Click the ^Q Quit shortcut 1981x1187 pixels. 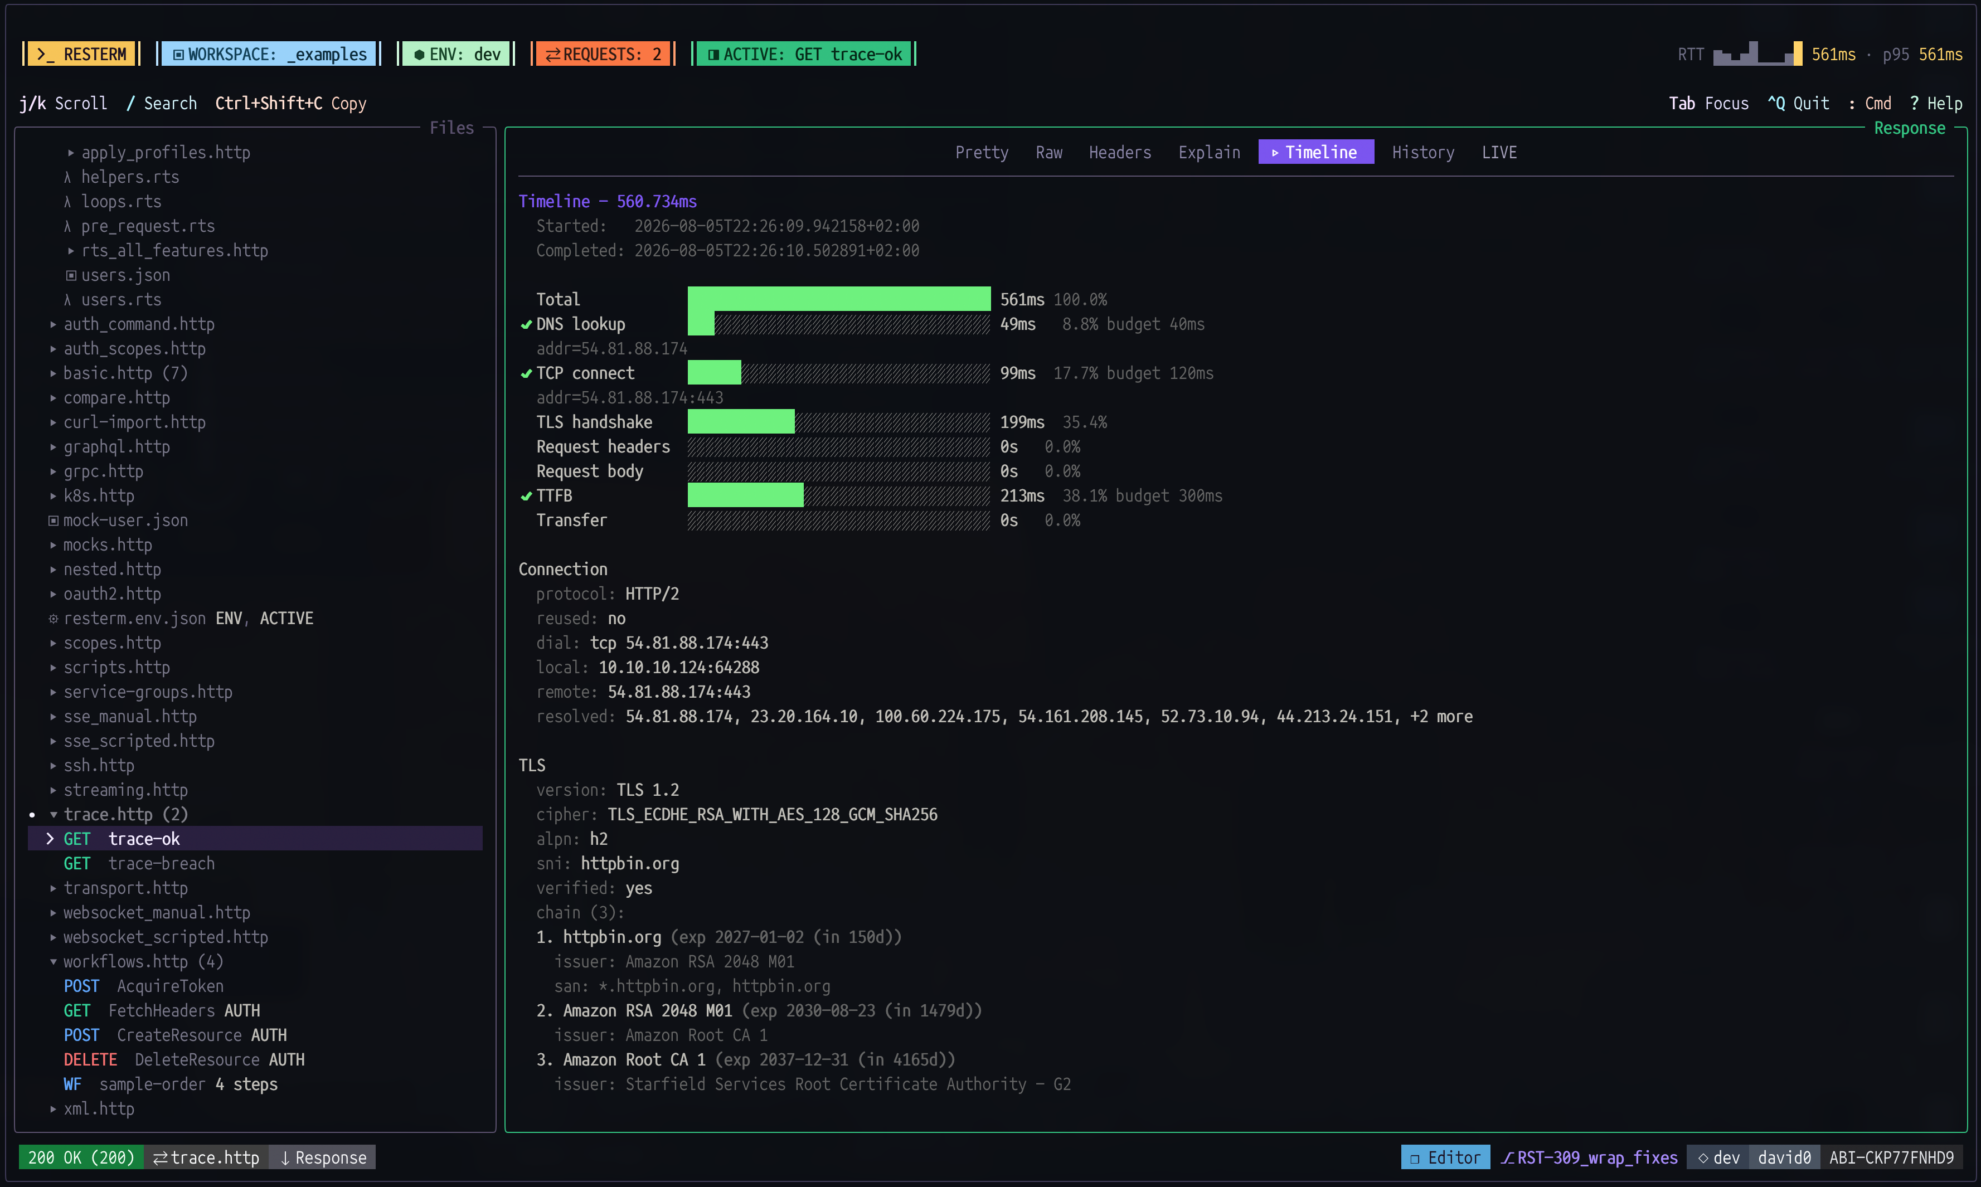coord(1799,103)
